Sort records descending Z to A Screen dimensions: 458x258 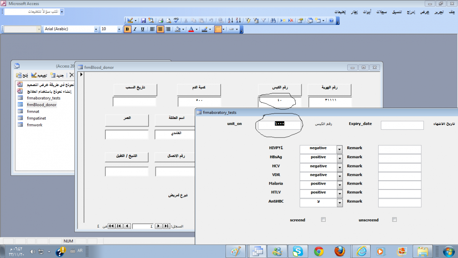click(238, 20)
